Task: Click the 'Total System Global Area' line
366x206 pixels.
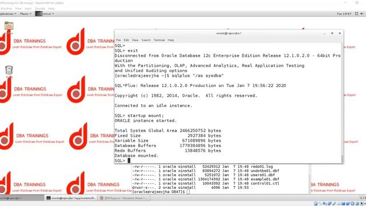Action: (168, 130)
